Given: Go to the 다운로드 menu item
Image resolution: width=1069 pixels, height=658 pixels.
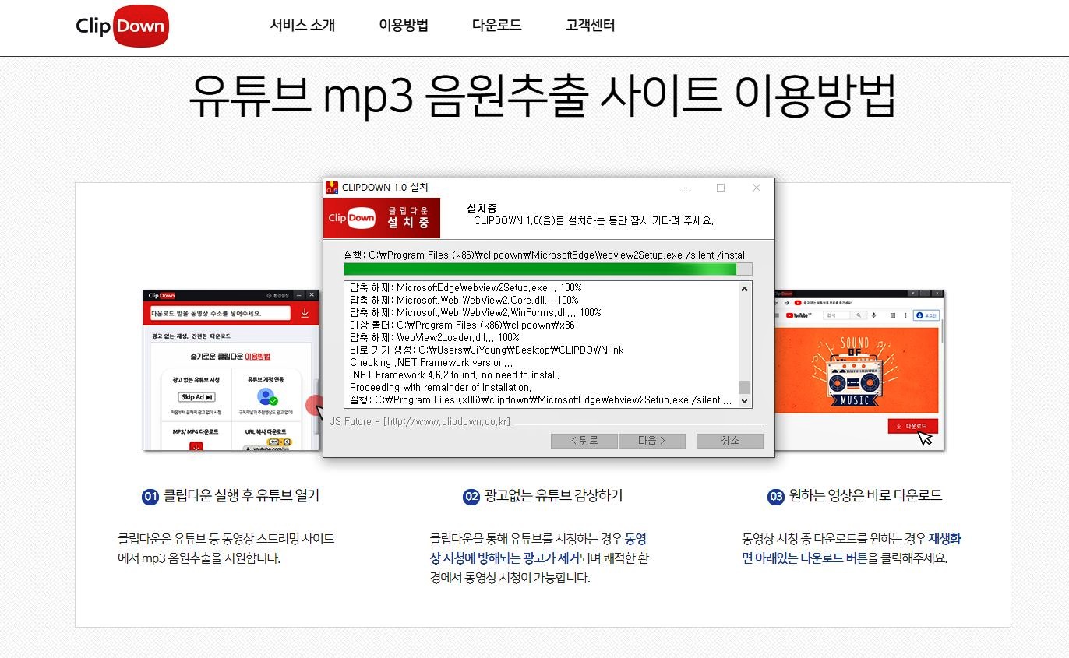Looking at the screenshot, I should coord(496,25).
